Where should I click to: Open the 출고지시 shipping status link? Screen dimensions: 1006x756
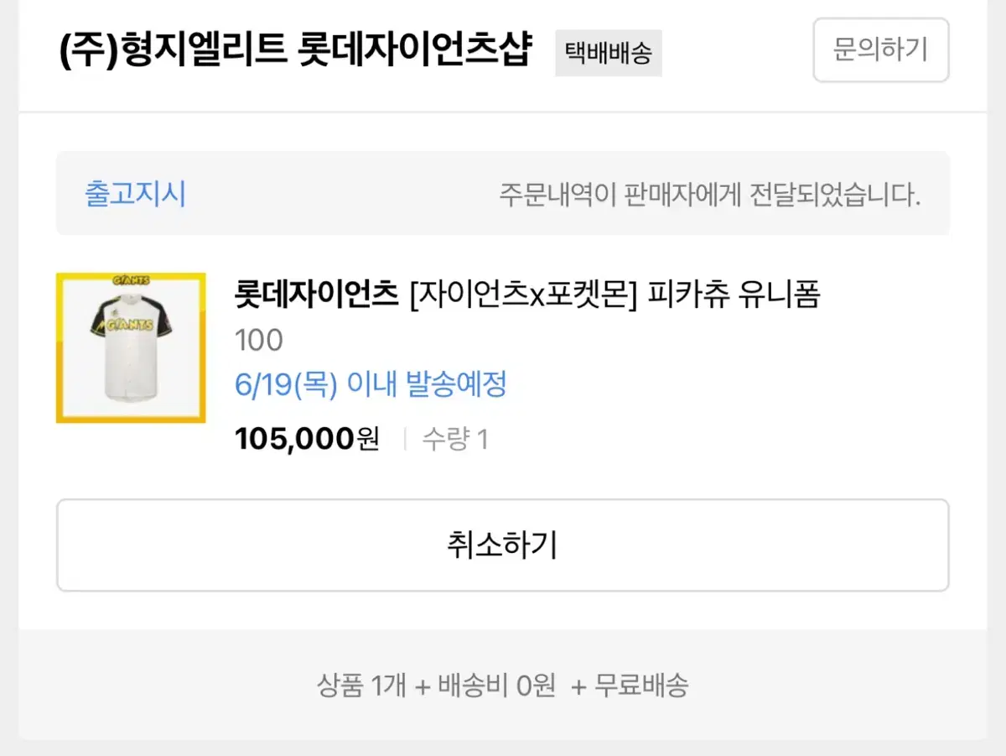tap(135, 195)
